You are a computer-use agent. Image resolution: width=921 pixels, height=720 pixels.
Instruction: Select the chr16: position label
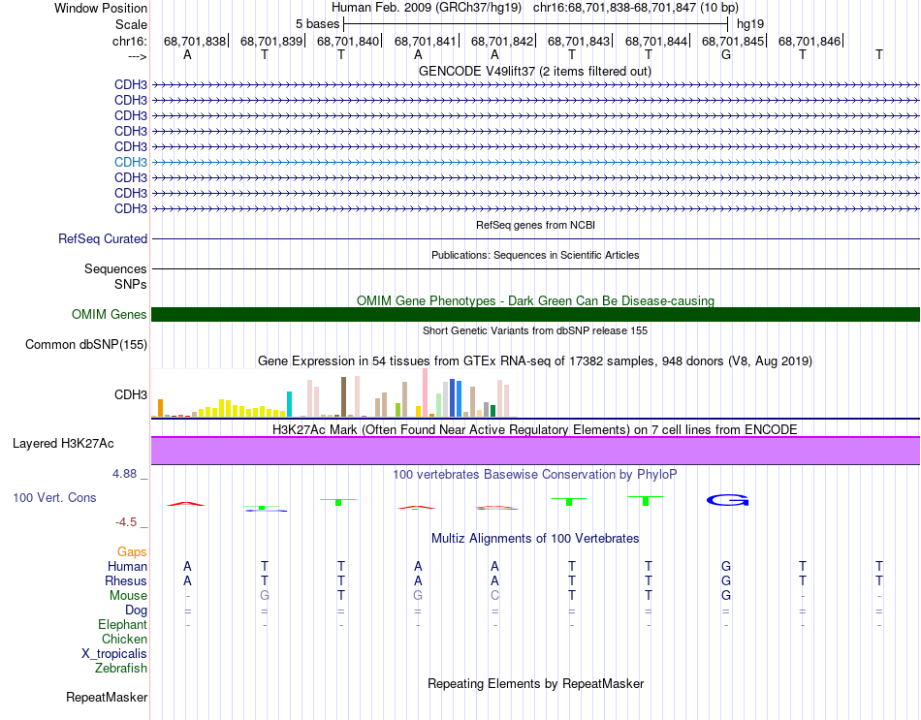(x=129, y=41)
